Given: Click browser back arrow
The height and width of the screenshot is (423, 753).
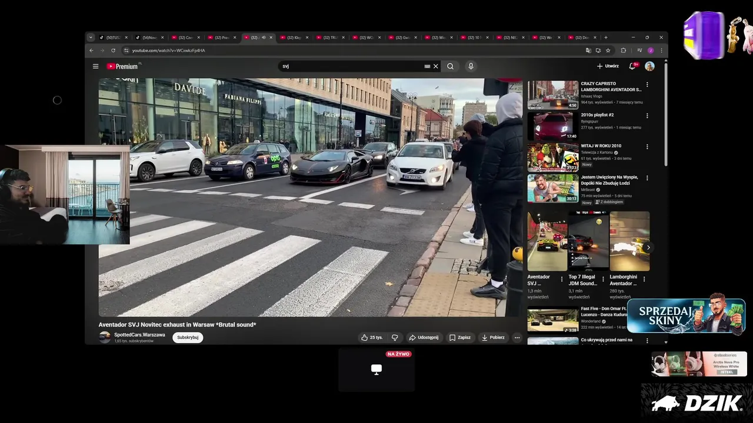Looking at the screenshot, I should coord(91,51).
